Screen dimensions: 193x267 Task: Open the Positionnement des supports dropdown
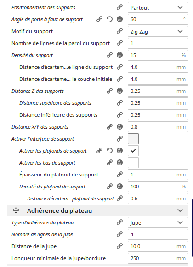158,7
